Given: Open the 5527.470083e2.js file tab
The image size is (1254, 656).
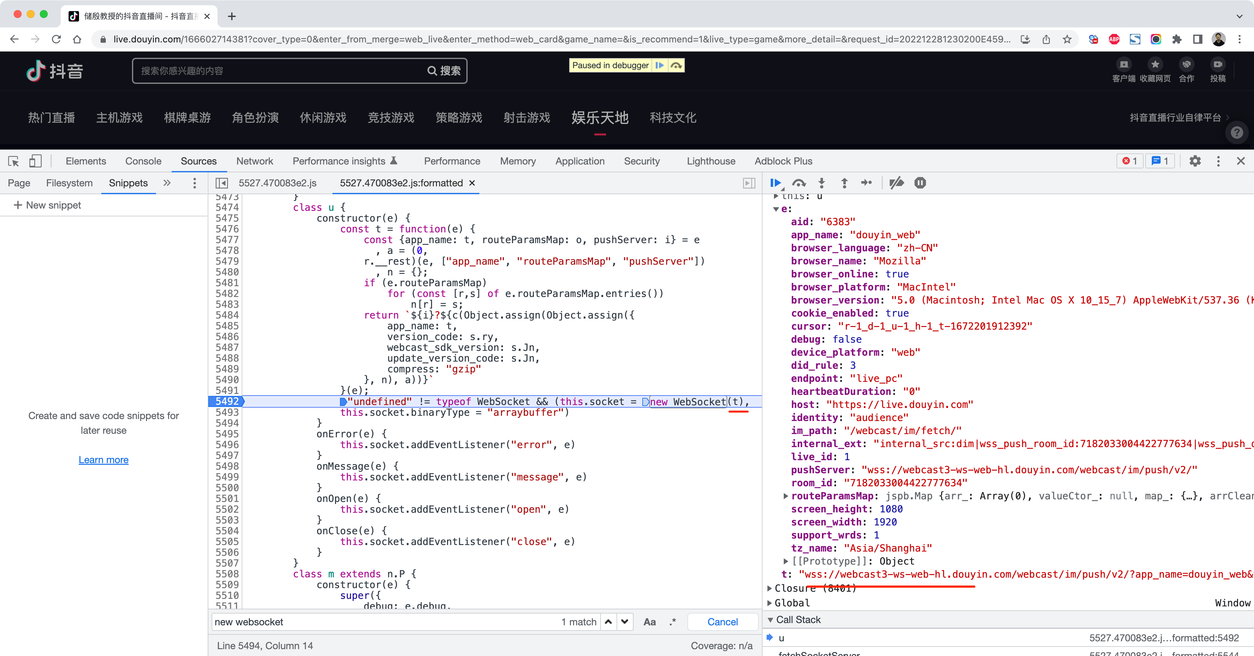Looking at the screenshot, I should tap(278, 183).
